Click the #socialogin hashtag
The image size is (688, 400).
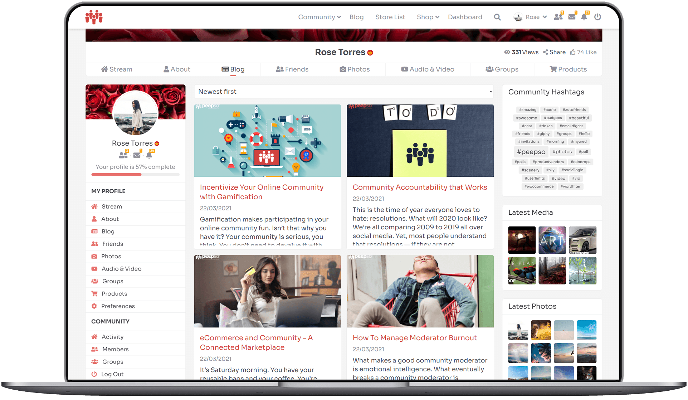click(x=572, y=170)
